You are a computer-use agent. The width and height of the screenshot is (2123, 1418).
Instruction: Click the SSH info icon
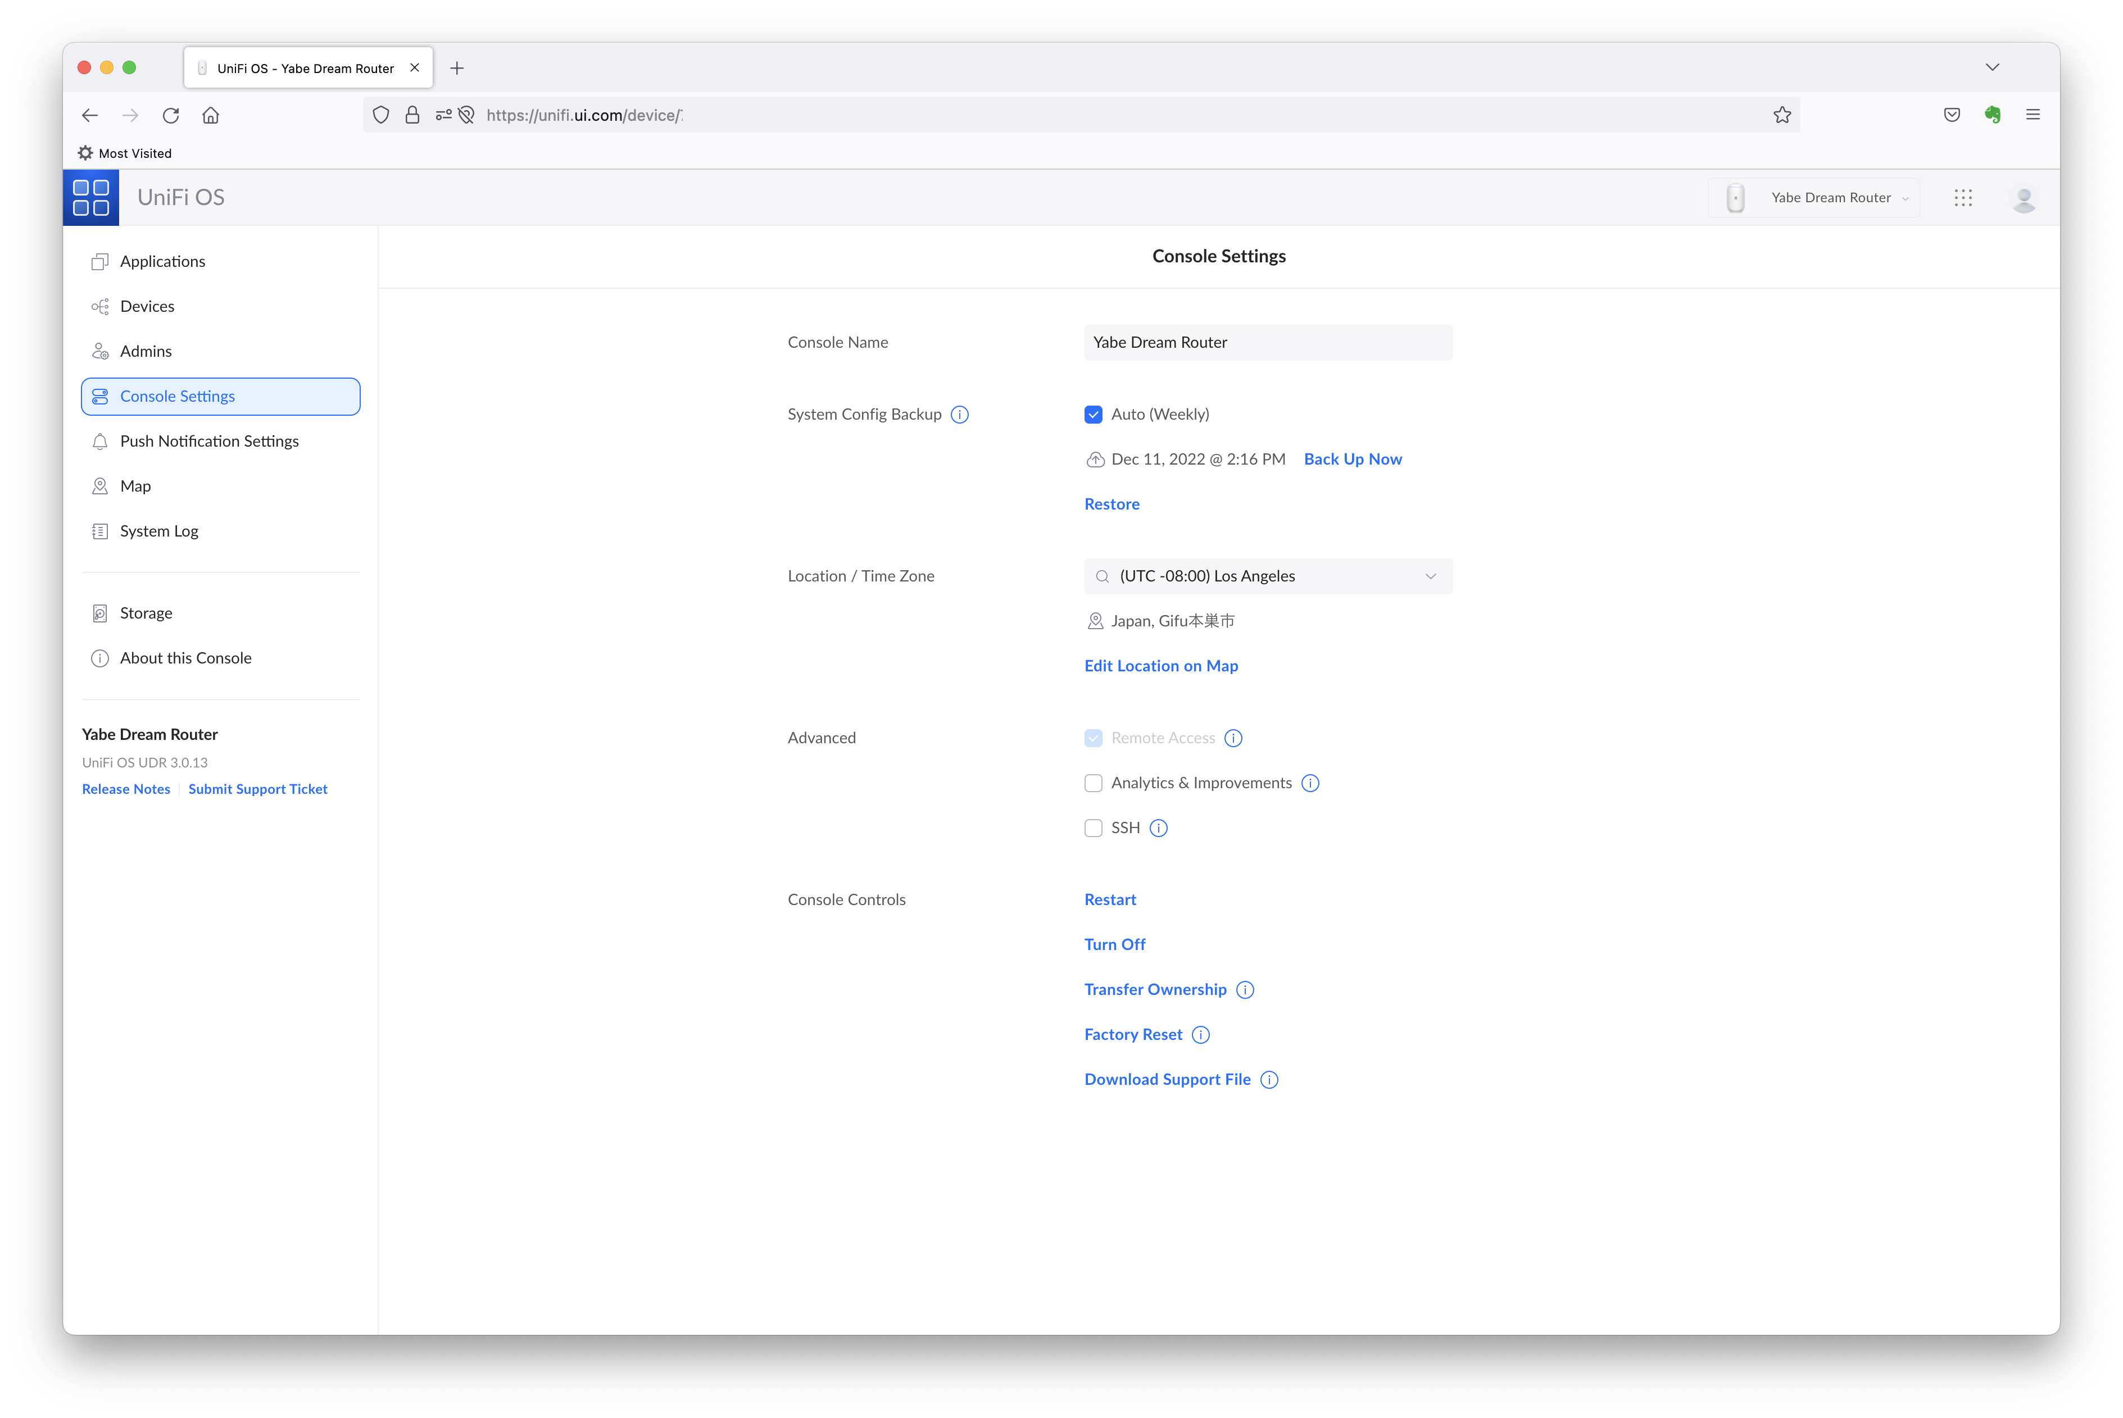(1158, 828)
